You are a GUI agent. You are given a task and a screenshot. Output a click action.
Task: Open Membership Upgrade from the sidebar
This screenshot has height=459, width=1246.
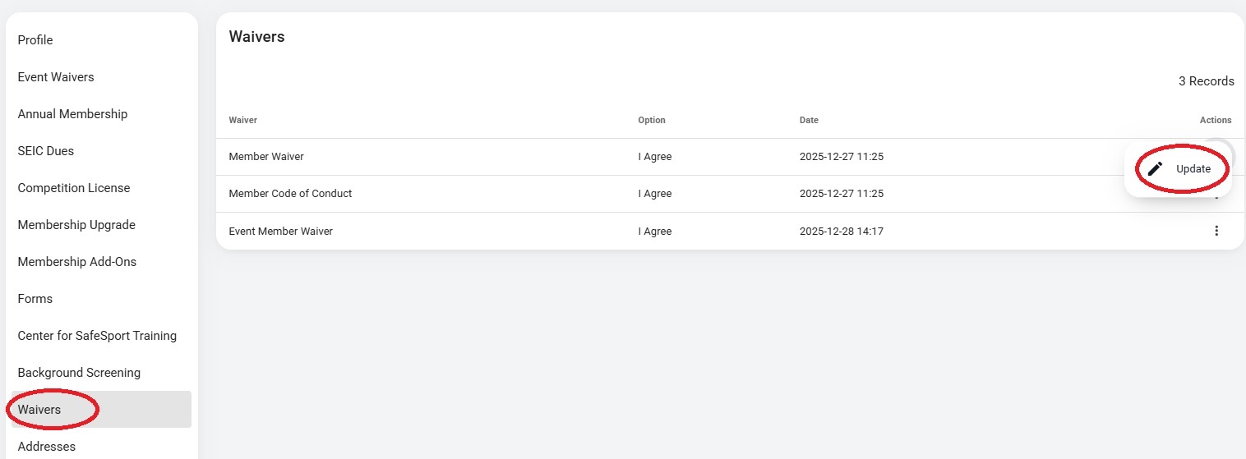[76, 225]
